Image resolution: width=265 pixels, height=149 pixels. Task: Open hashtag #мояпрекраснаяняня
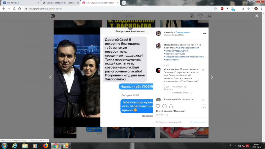pyautogui.click(x=187, y=48)
